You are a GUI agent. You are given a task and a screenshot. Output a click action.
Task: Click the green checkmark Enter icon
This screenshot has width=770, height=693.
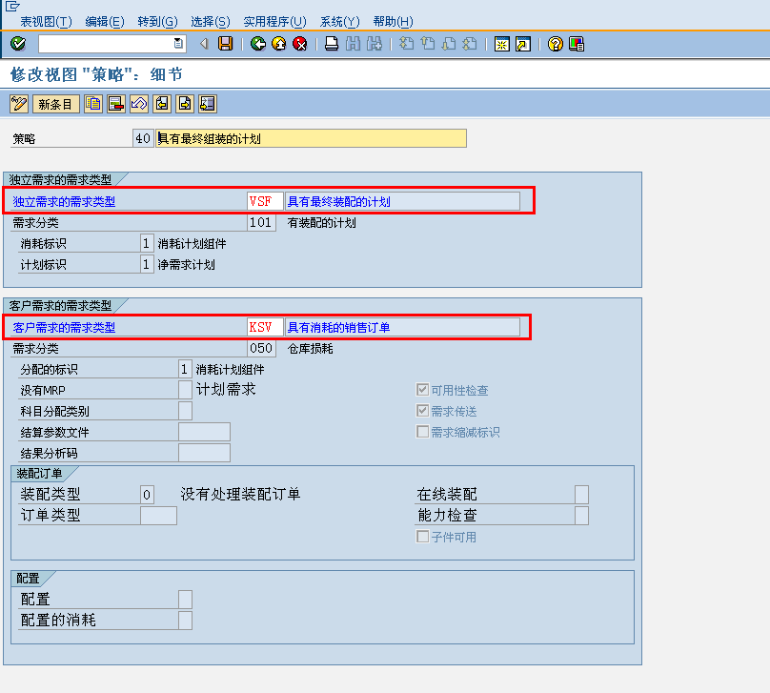point(18,44)
